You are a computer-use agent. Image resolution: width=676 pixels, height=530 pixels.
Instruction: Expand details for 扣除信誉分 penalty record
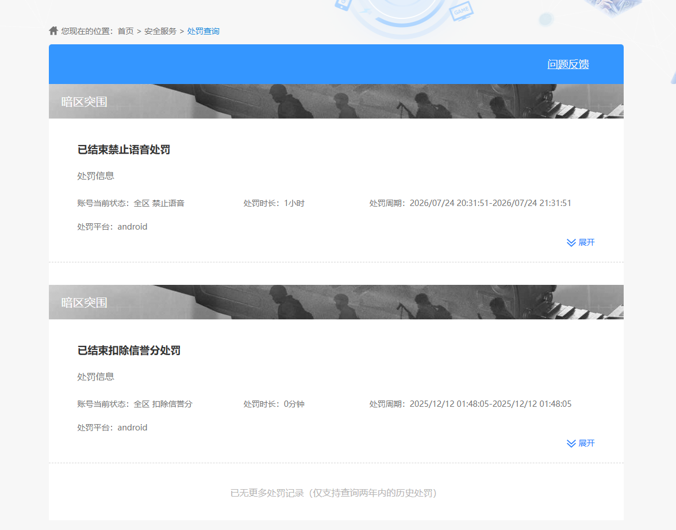pyautogui.click(x=581, y=443)
